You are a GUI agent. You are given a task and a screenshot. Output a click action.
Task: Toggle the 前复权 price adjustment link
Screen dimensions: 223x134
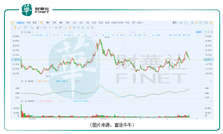click(199, 32)
